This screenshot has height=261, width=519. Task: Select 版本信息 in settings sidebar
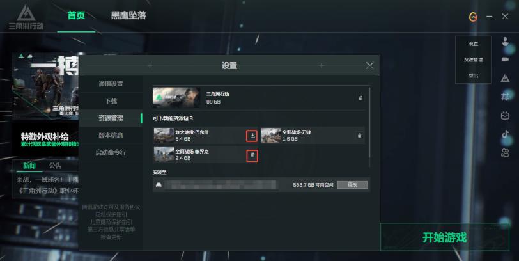(111, 135)
